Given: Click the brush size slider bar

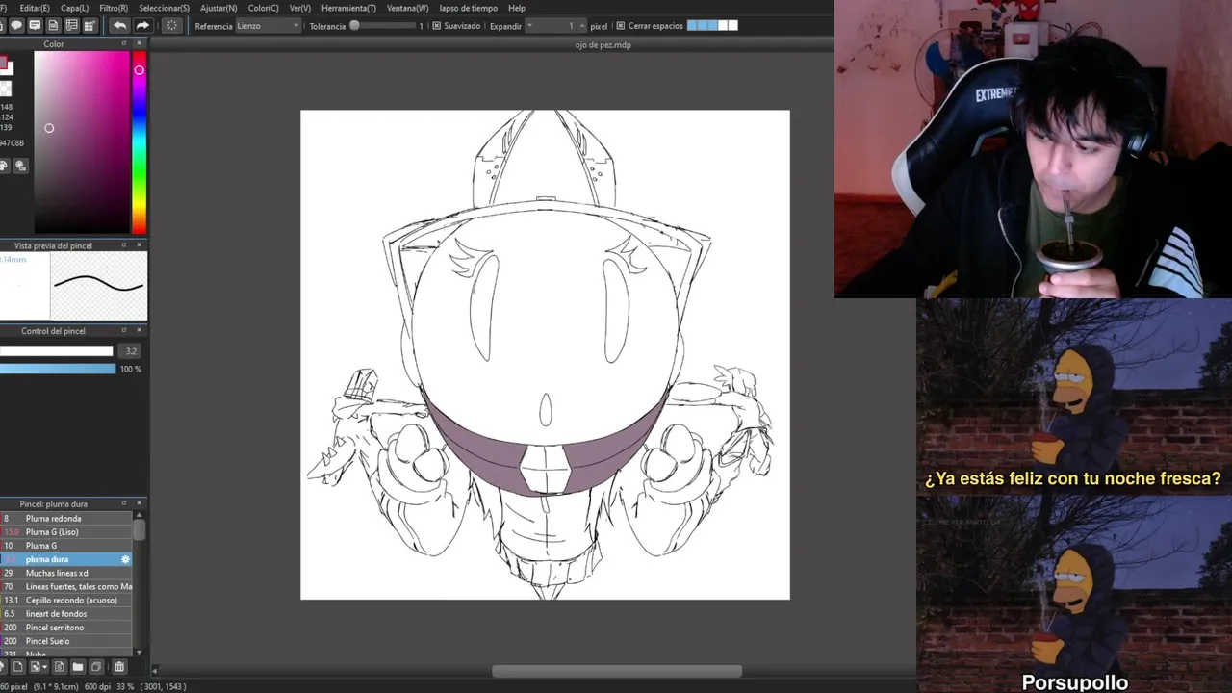Looking at the screenshot, I should pyautogui.click(x=56, y=351).
